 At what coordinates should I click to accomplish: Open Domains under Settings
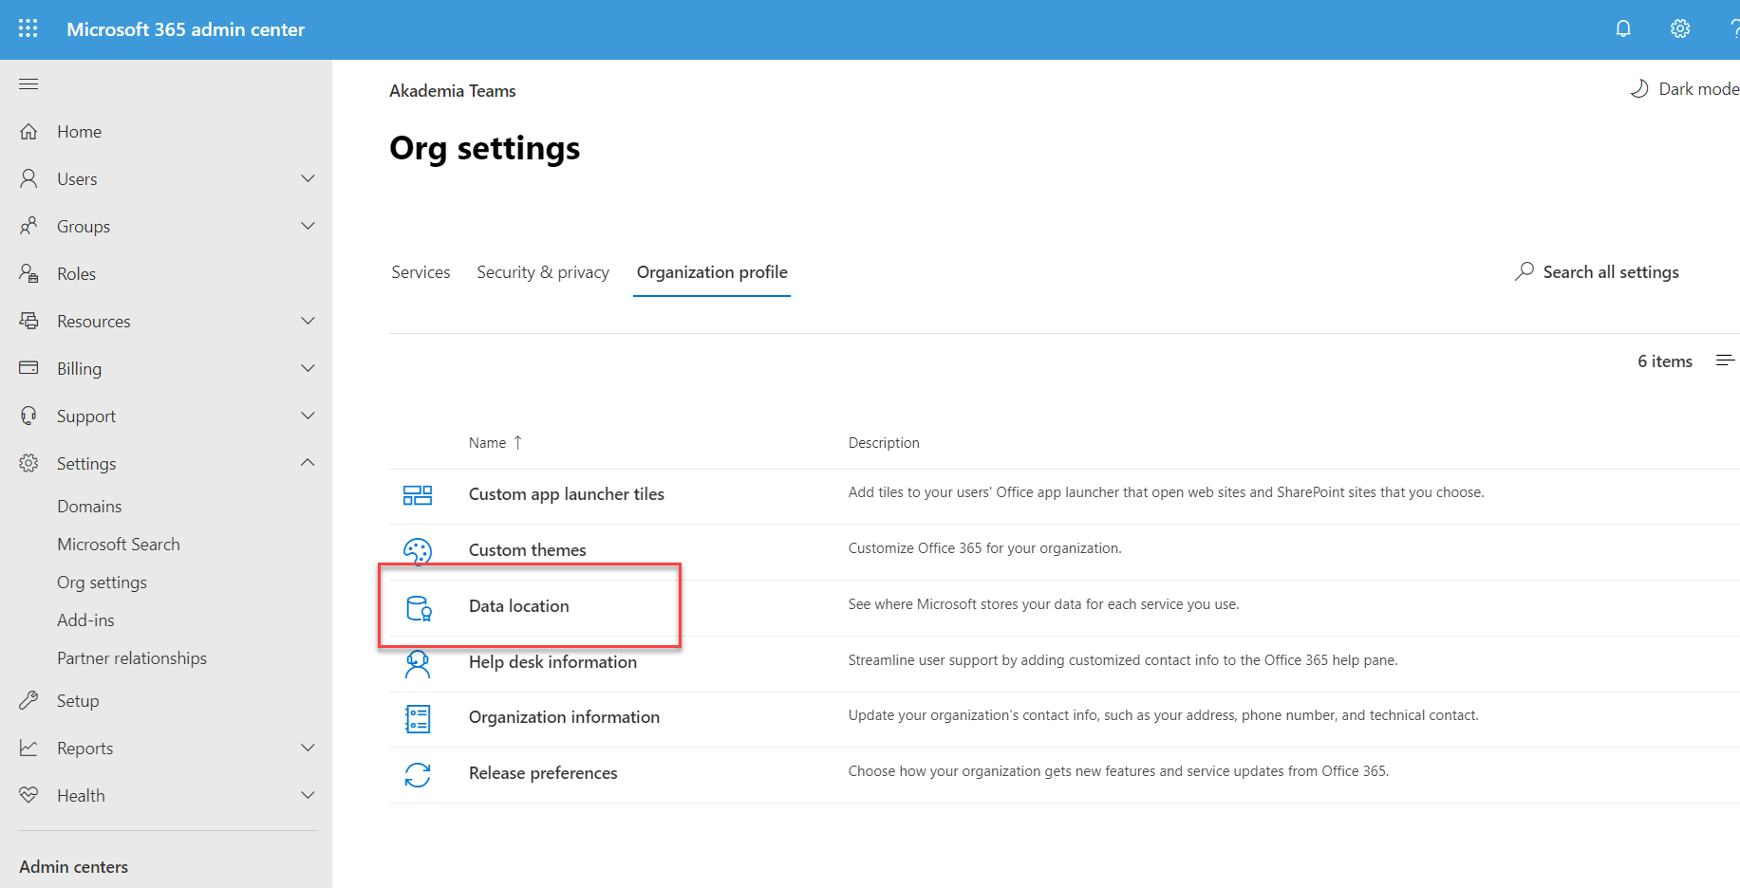89,507
